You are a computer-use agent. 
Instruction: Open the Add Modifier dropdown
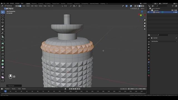click(164, 41)
